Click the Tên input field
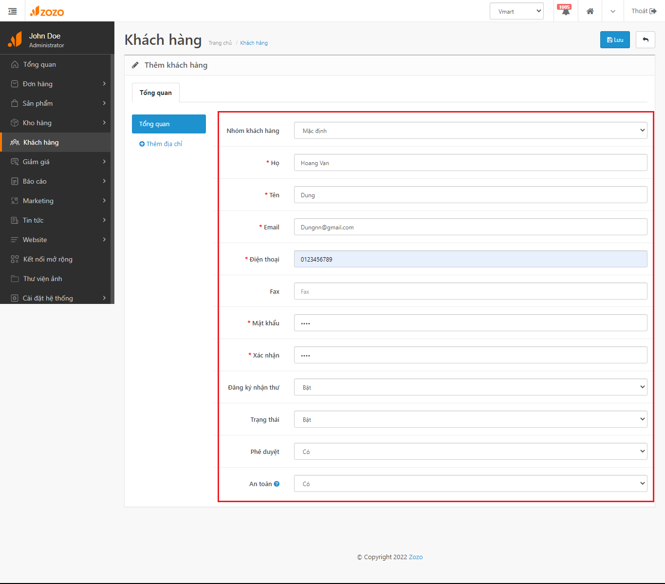 click(471, 195)
